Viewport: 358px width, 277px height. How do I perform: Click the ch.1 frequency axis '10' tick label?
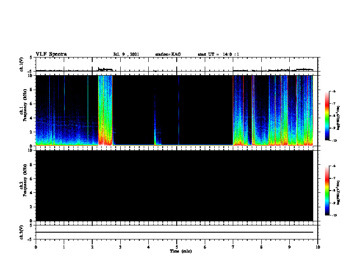(x=30, y=76)
